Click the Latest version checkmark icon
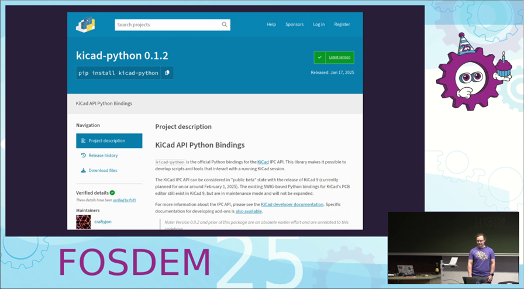The width and height of the screenshot is (524, 289). pos(319,57)
